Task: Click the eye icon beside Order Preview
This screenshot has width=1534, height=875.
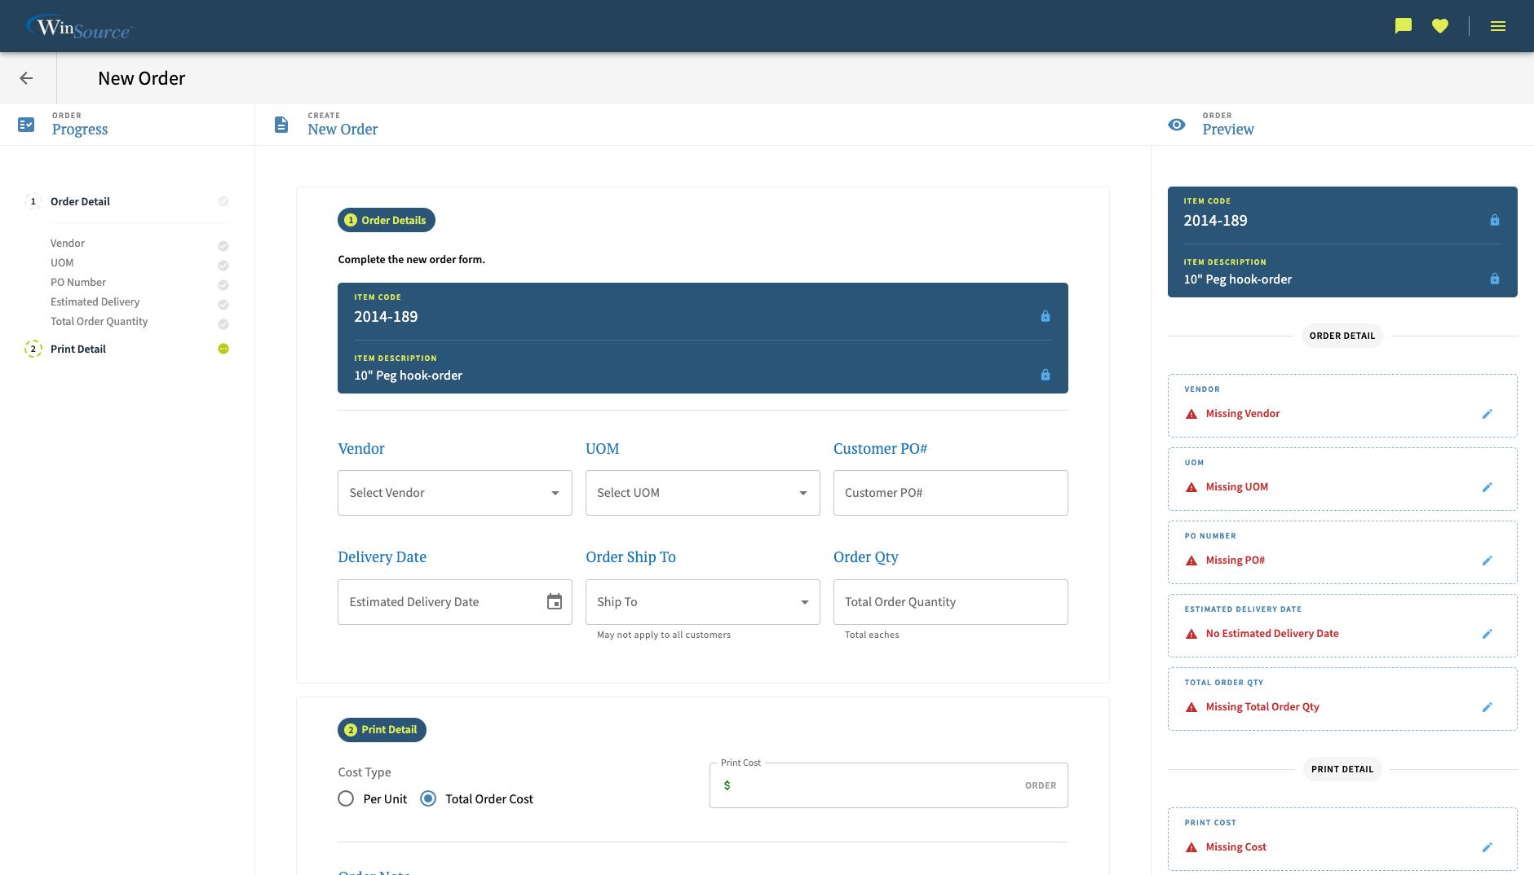Action: coord(1176,124)
